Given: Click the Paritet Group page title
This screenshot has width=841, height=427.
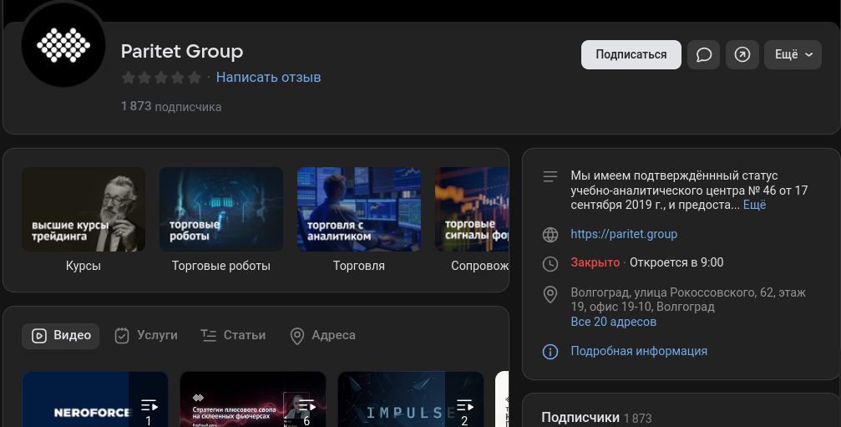Looking at the screenshot, I should [x=182, y=52].
